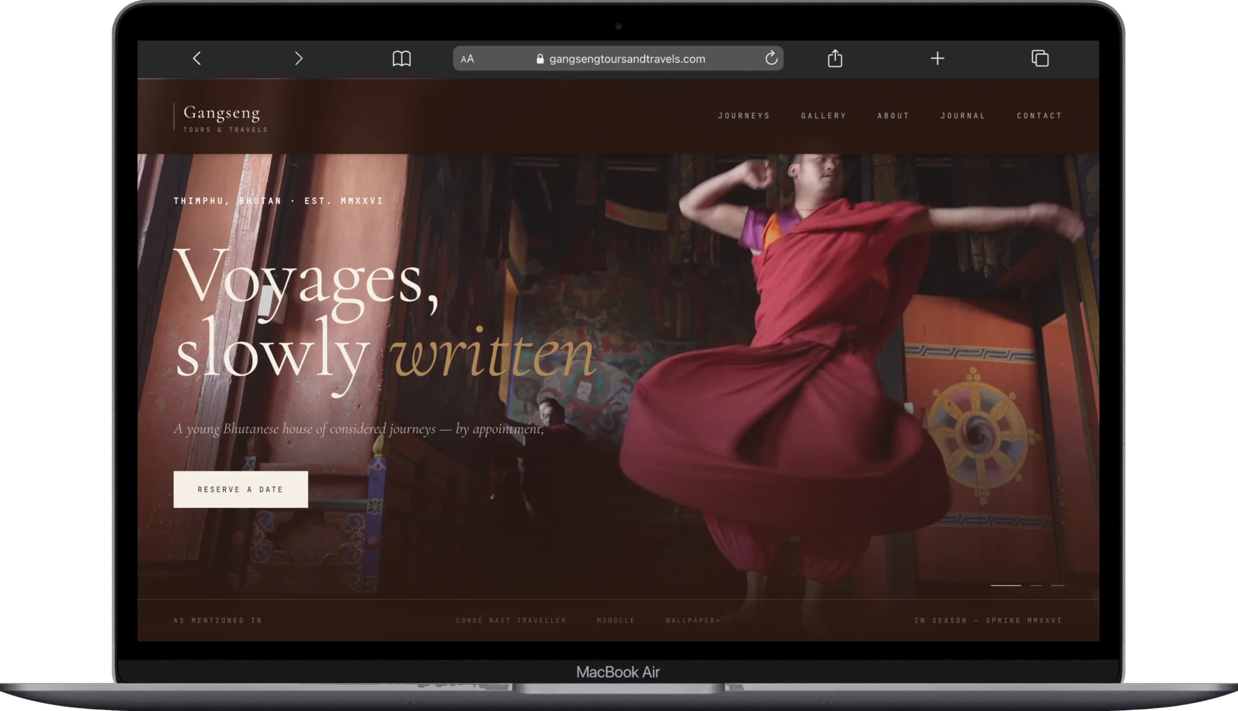The width and height of the screenshot is (1238, 711).
Task: Select the third slide indicator bar
Action: pyautogui.click(x=1057, y=585)
